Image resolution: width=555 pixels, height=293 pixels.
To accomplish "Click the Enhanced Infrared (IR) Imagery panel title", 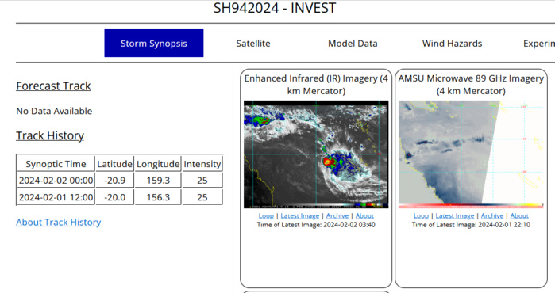I will 316,85.
